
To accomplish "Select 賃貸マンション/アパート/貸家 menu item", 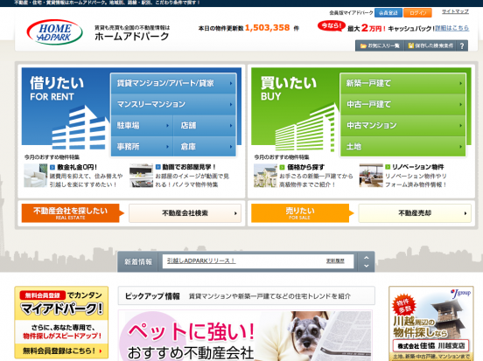I will pyautogui.click(x=174, y=83).
